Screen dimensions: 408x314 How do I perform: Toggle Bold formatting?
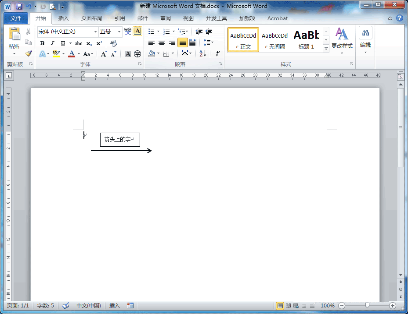(42, 43)
